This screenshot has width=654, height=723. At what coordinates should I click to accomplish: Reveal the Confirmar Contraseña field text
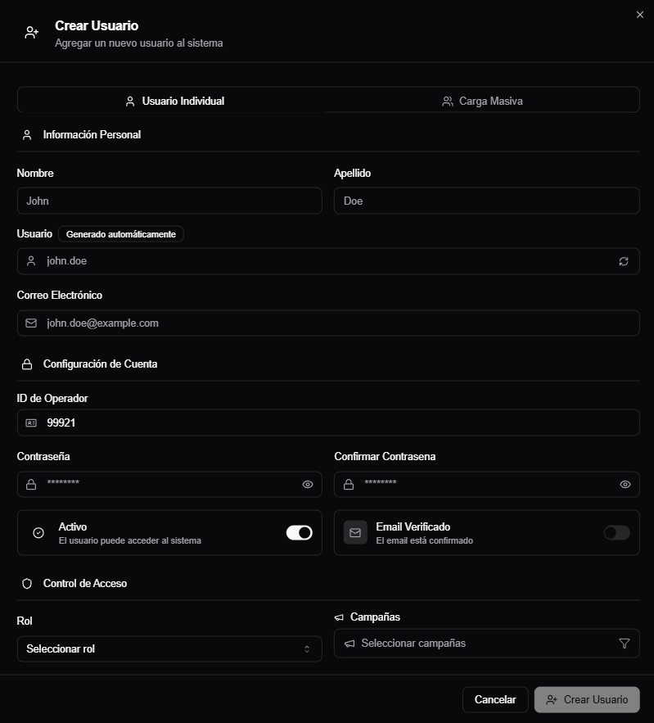click(625, 484)
